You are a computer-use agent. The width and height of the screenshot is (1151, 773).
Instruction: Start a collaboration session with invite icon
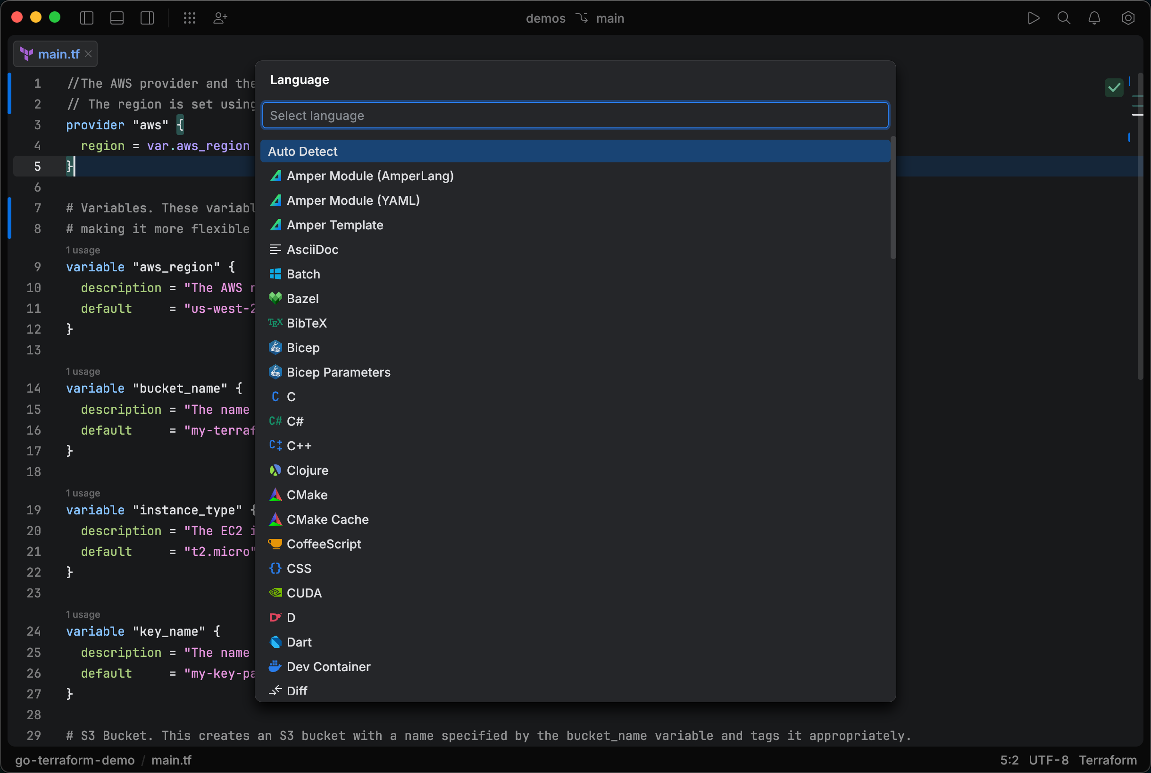coord(220,18)
